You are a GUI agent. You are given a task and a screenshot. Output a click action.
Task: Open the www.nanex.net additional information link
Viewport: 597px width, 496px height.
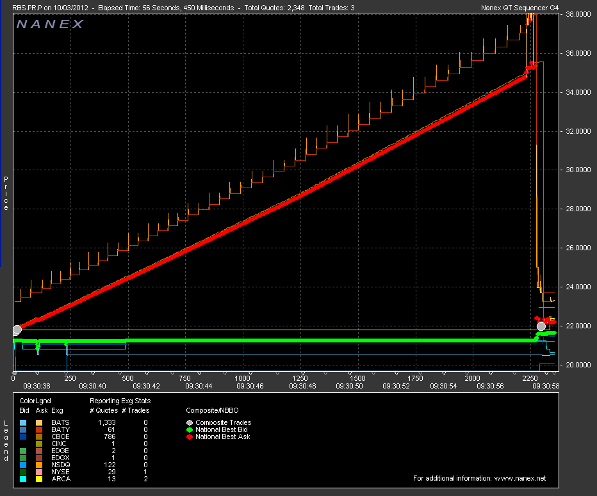(x=519, y=478)
